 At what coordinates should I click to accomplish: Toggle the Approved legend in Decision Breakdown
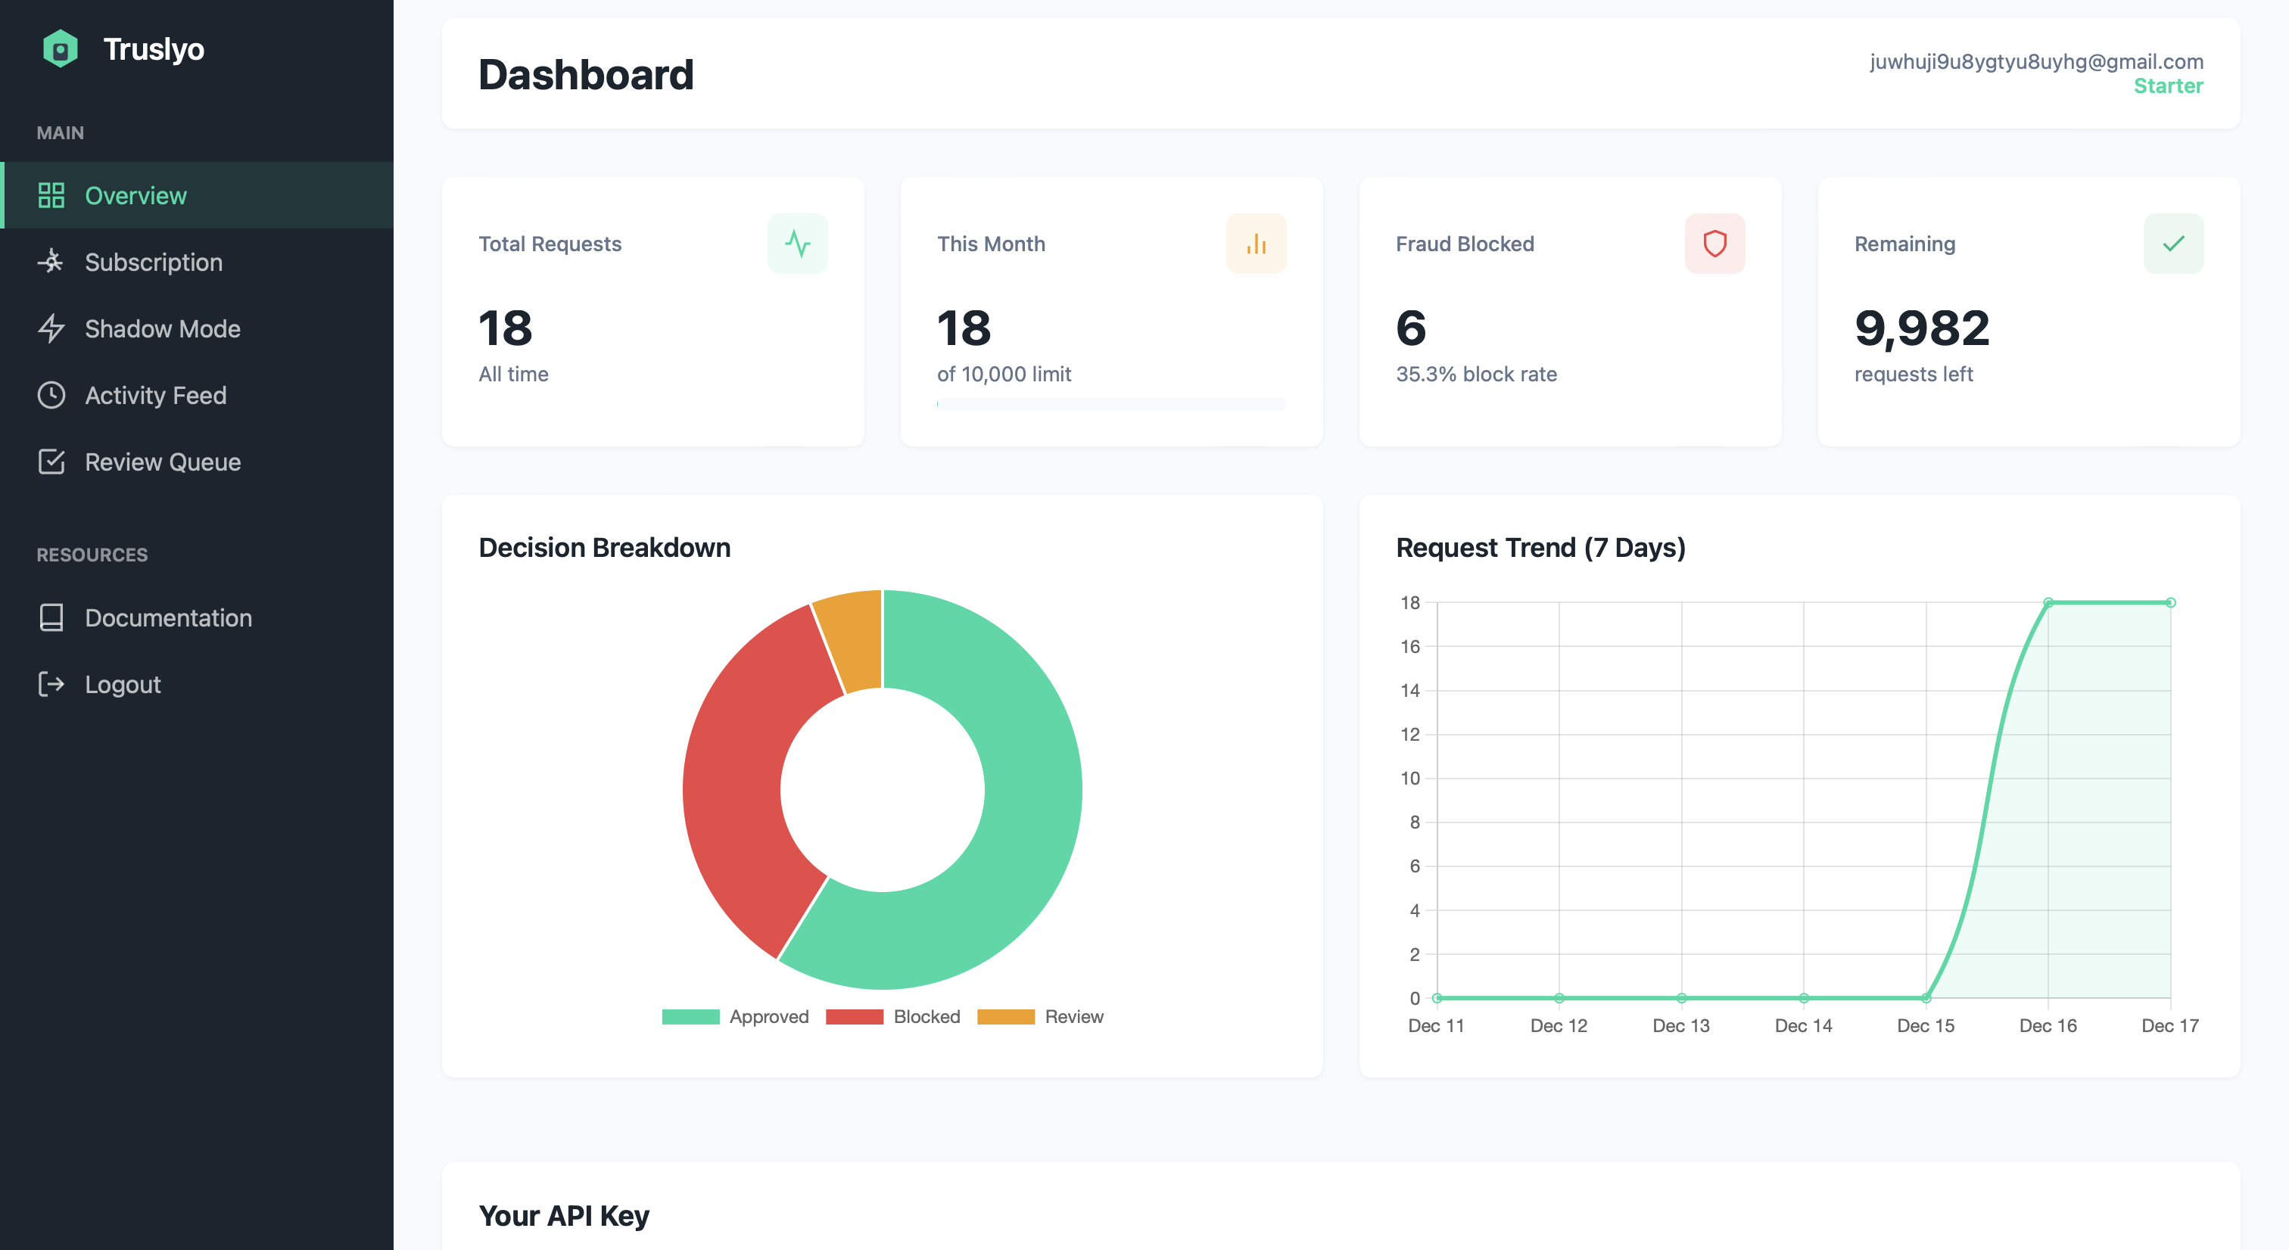736,1016
